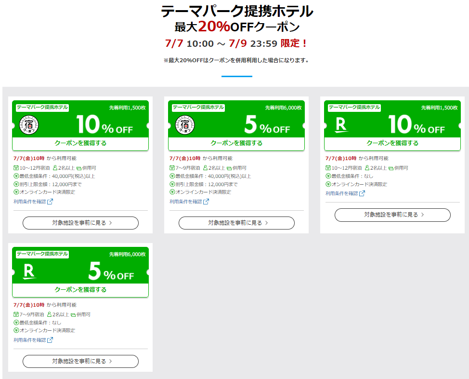Viewport: 469px width, 379px height.
Task: Get the 宿クーポン 5% OFF coupon via クーポンを獲得する
Action: [236, 143]
